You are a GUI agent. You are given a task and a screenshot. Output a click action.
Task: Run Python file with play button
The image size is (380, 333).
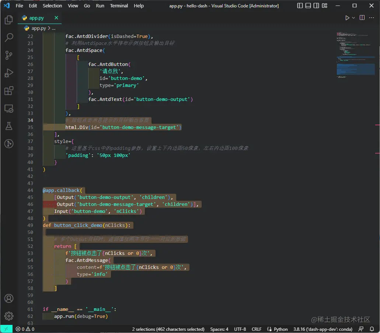(x=347, y=18)
